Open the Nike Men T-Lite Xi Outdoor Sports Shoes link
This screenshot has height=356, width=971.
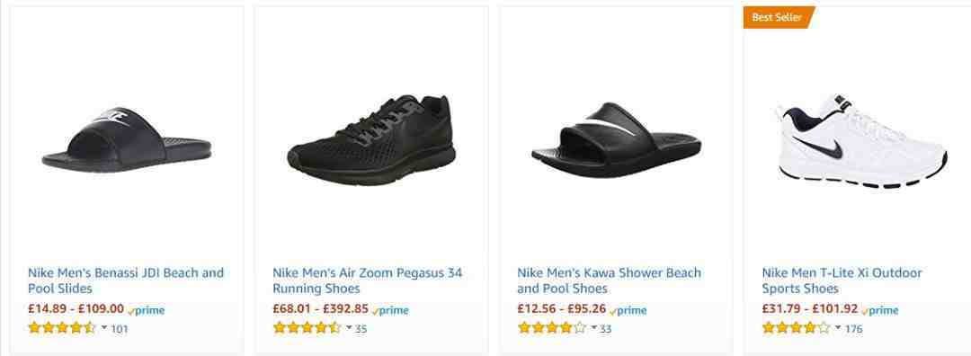coord(842,280)
